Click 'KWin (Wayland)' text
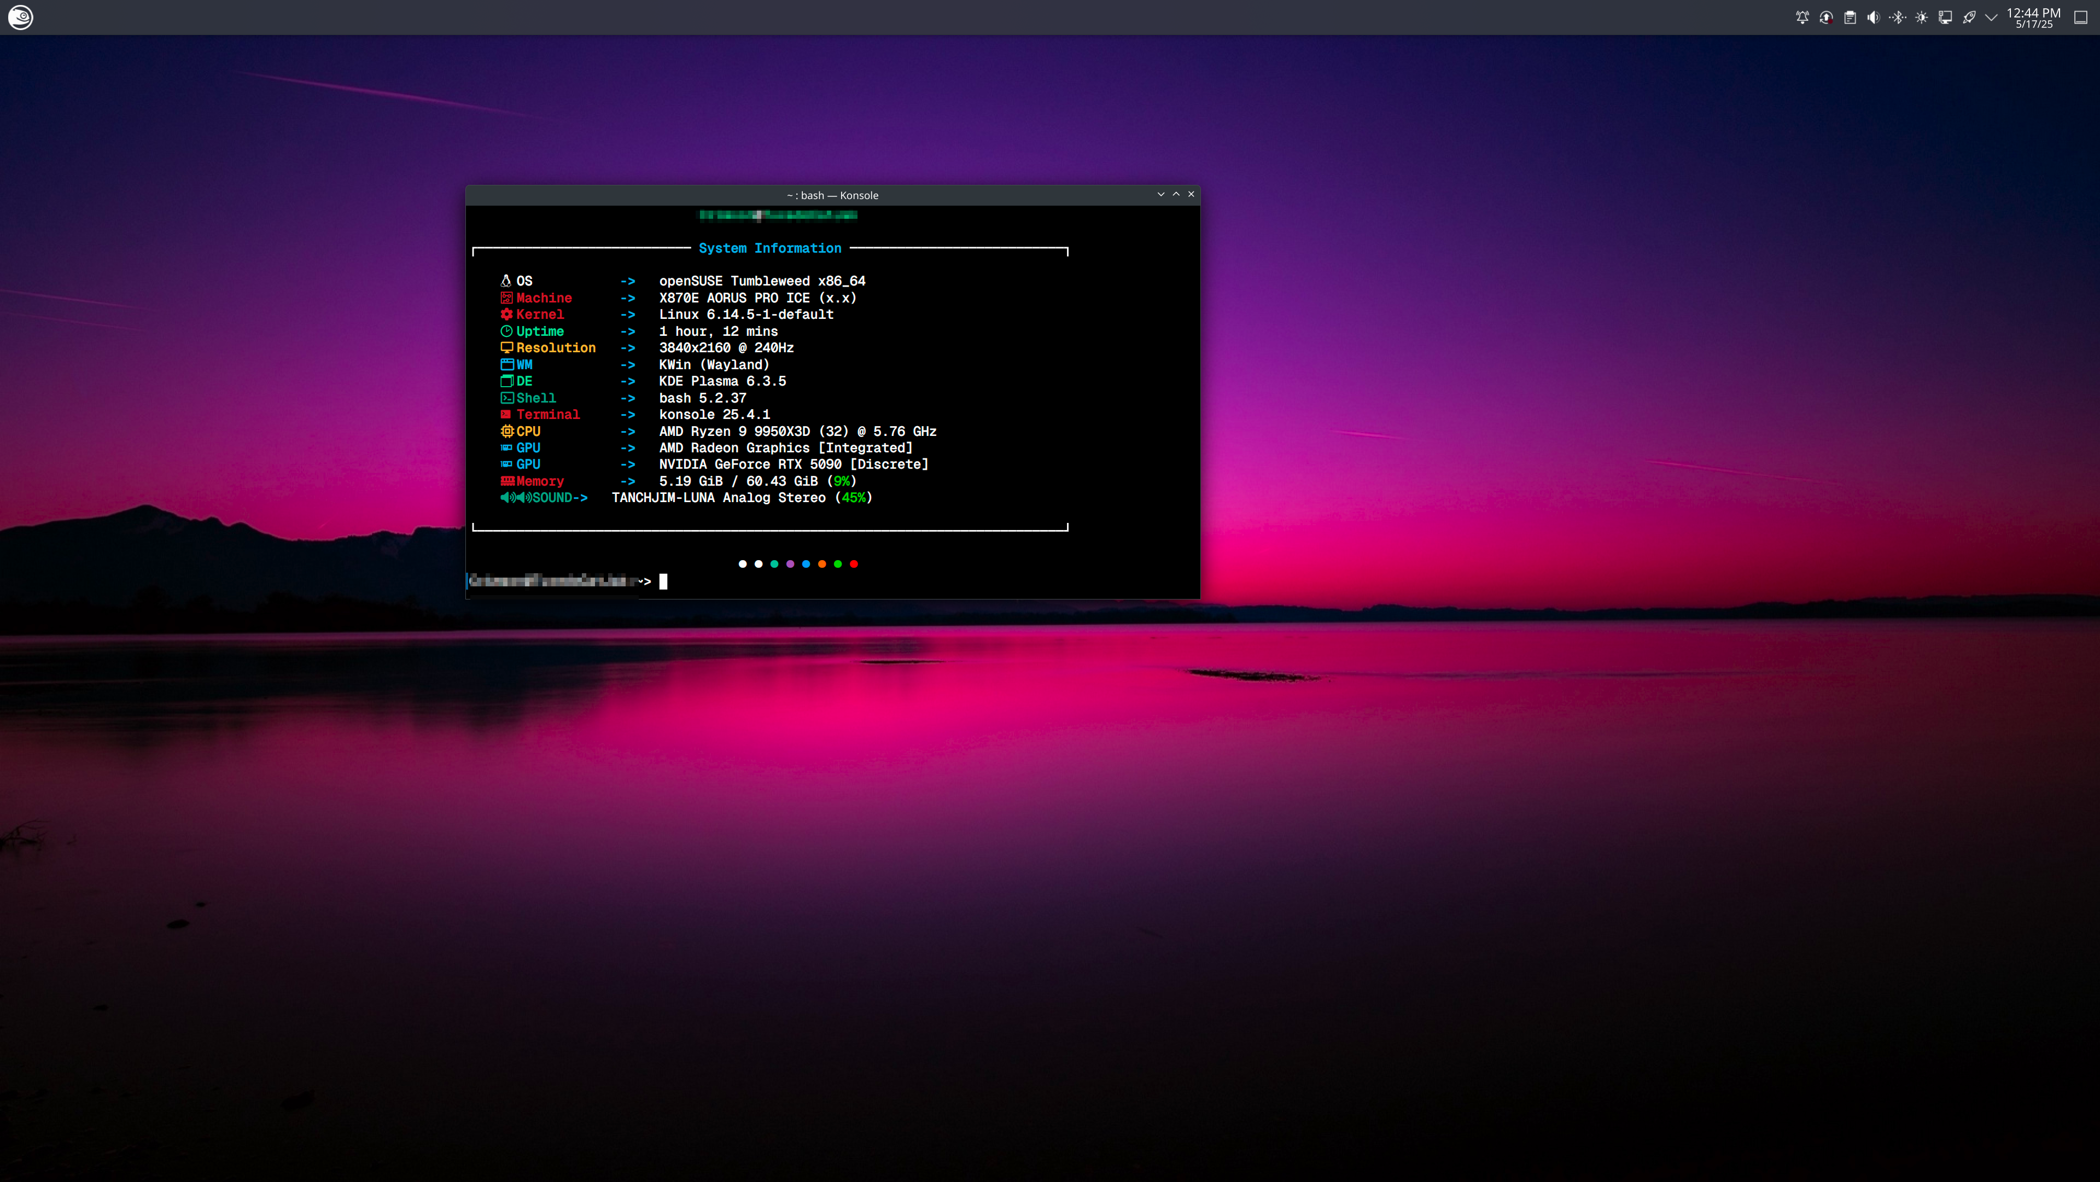This screenshot has width=2100, height=1182. 714,364
